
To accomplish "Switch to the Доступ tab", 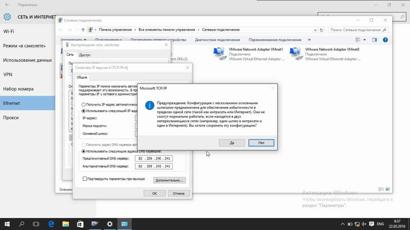I will point(85,55).
